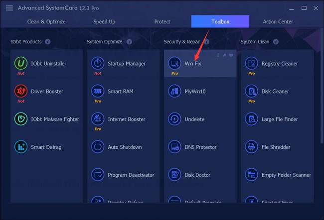Switch to the Clean & Optimize tab

coord(46,22)
